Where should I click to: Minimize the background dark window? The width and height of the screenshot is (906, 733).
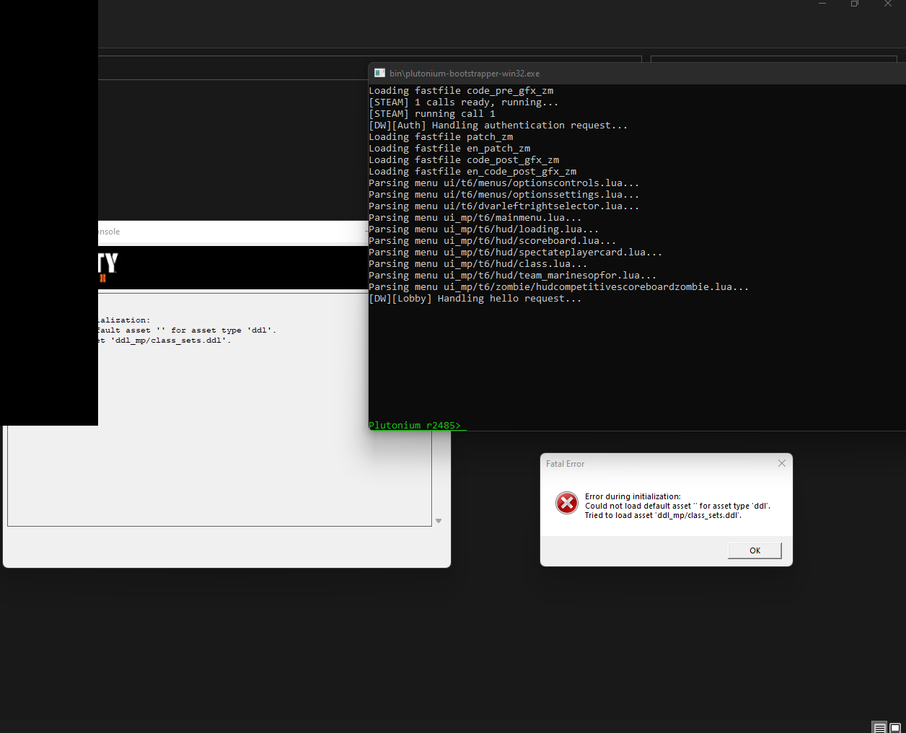pos(822,4)
